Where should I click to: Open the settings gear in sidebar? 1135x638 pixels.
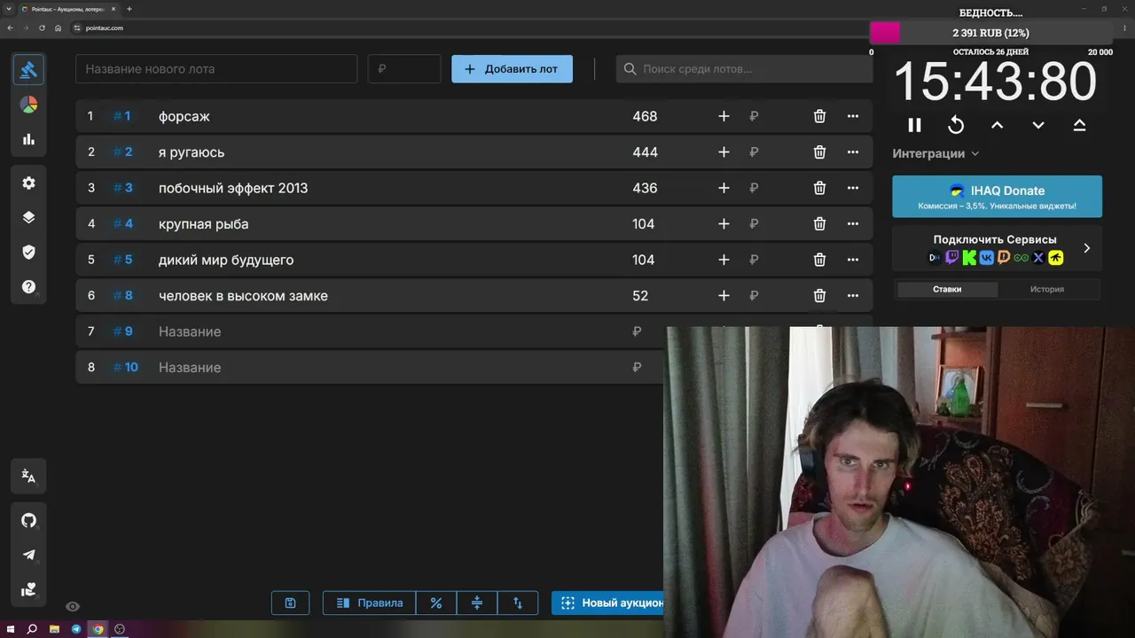(28, 183)
